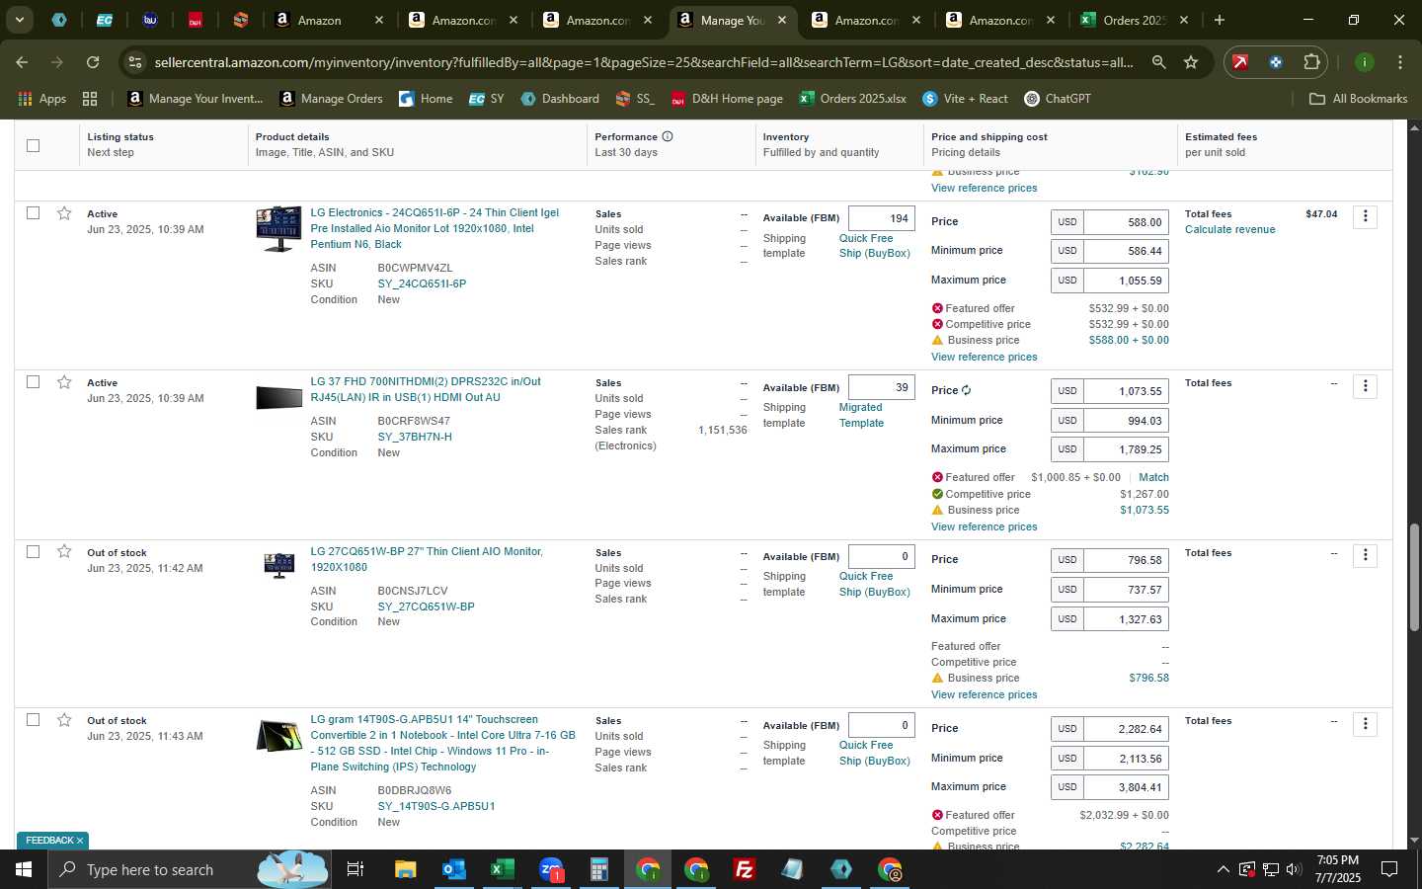Edit available quantity field showing 194
This screenshot has height=889, width=1422.
(881, 218)
